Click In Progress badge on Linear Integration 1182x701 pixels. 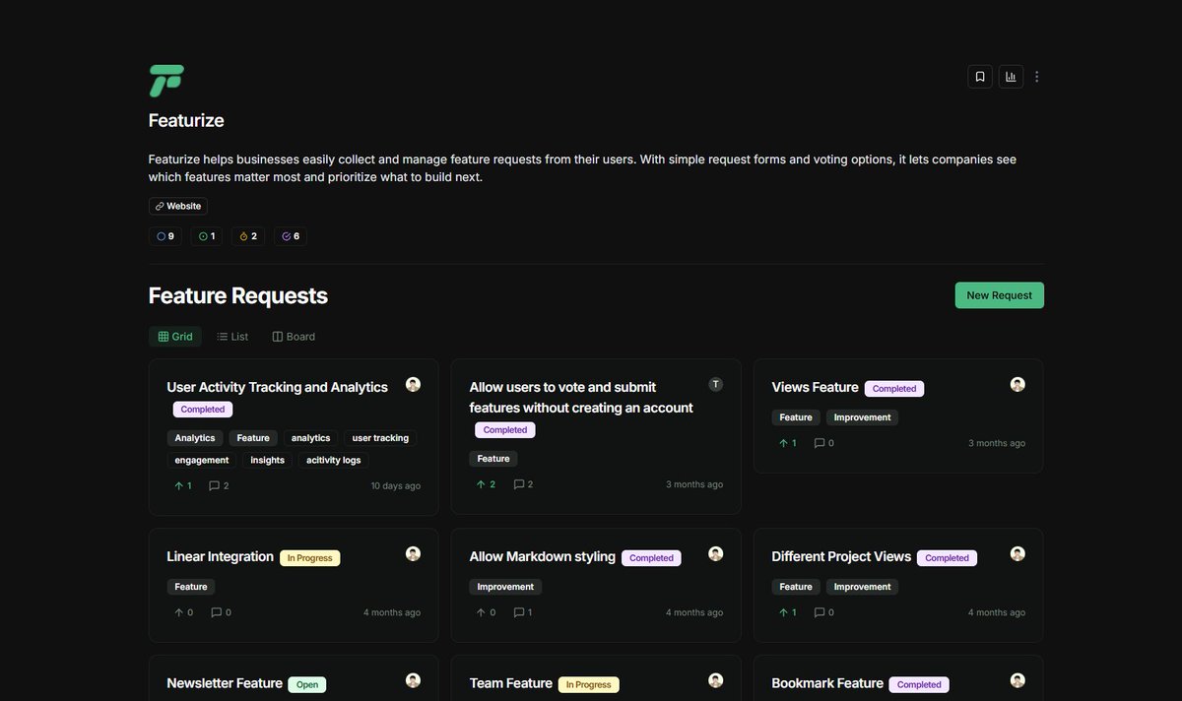pos(310,558)
